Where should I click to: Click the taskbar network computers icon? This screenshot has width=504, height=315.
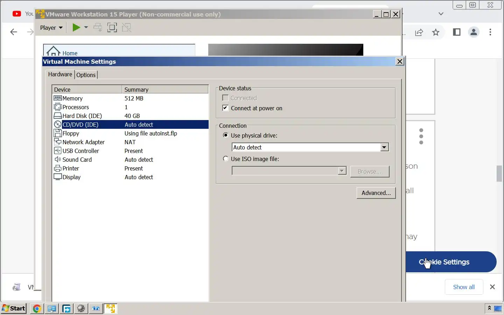52,309
